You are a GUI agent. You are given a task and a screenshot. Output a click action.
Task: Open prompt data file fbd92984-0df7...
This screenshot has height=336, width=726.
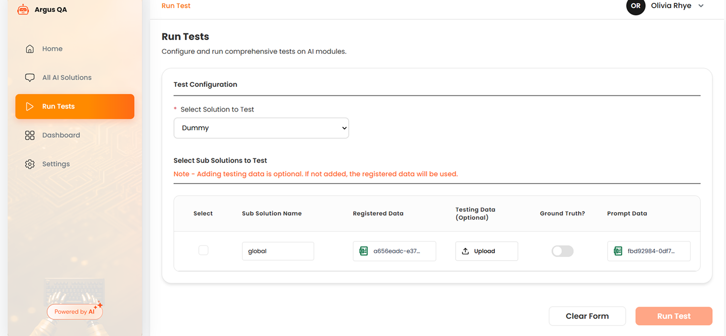coord(649,251)
